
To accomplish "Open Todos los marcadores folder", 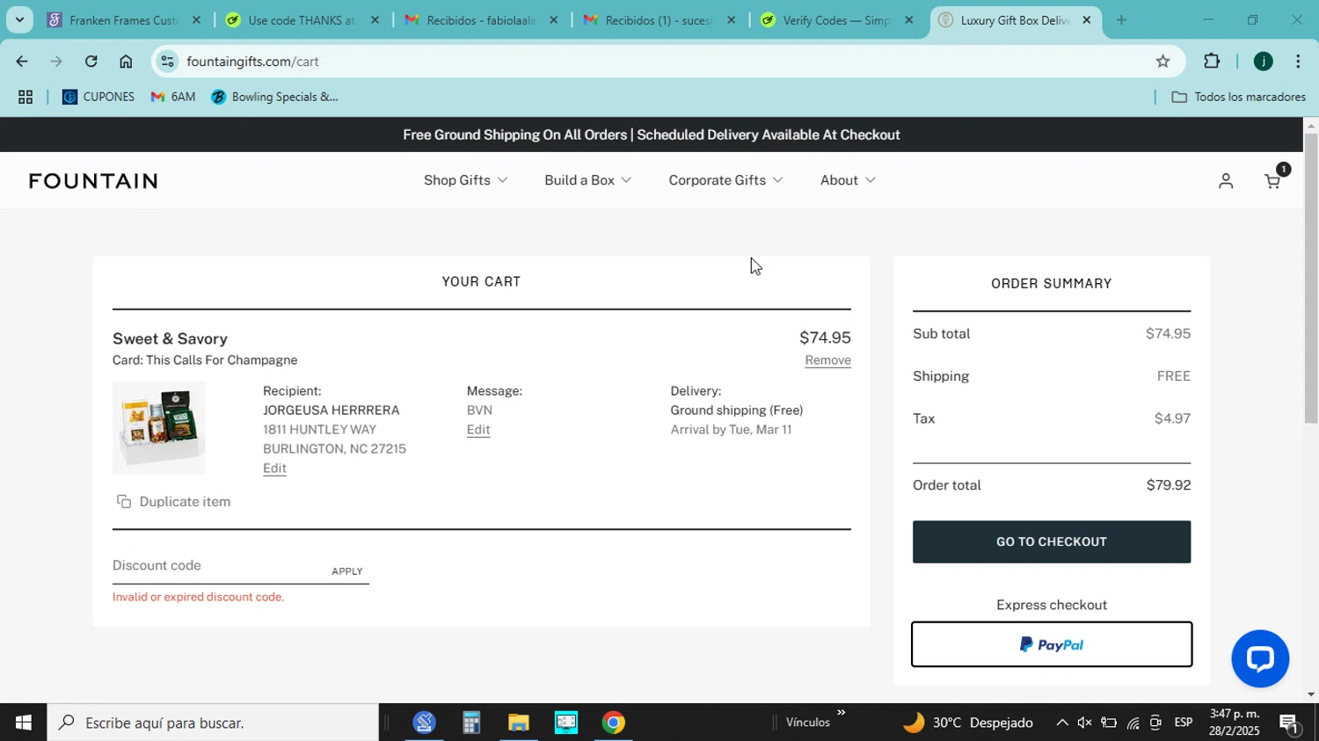I will coord(1239,98).
